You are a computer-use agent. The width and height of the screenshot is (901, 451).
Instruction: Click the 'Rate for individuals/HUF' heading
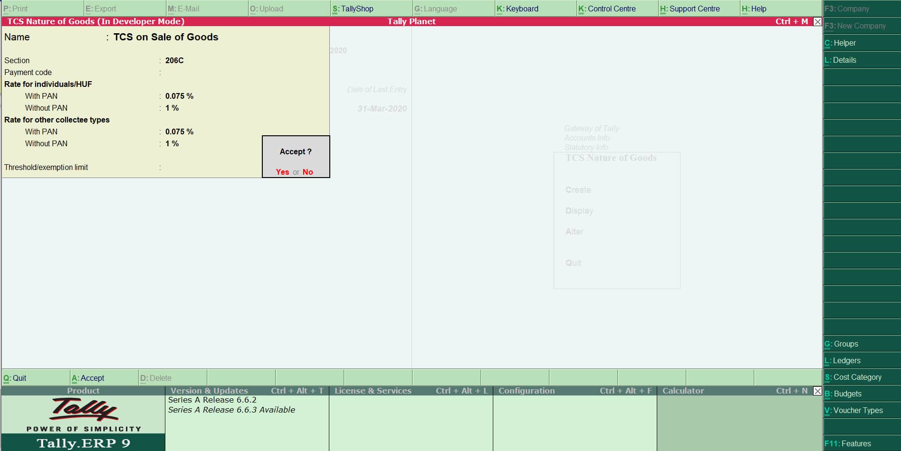(48, 84)
